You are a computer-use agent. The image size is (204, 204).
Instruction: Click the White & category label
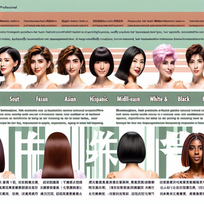pyautogui.click(x=158, y=99)
